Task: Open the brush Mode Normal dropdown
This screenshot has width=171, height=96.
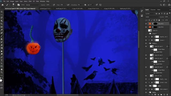Action: tap(33, 5)
